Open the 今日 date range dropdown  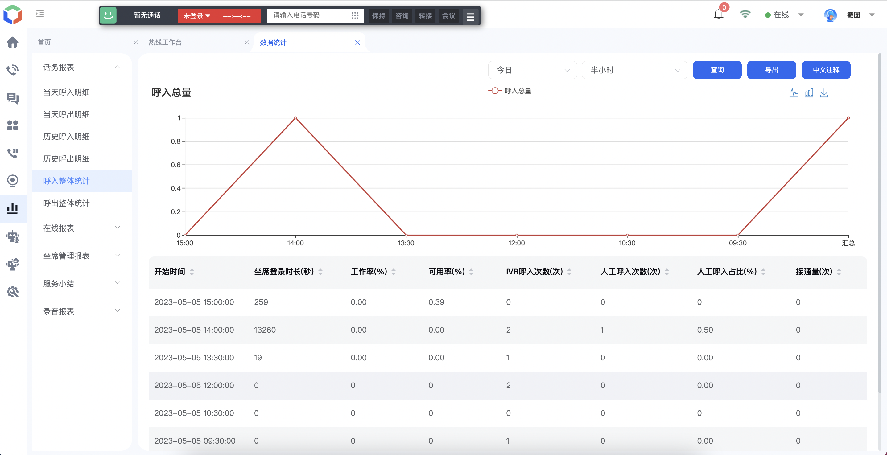[x=532, y=70]
